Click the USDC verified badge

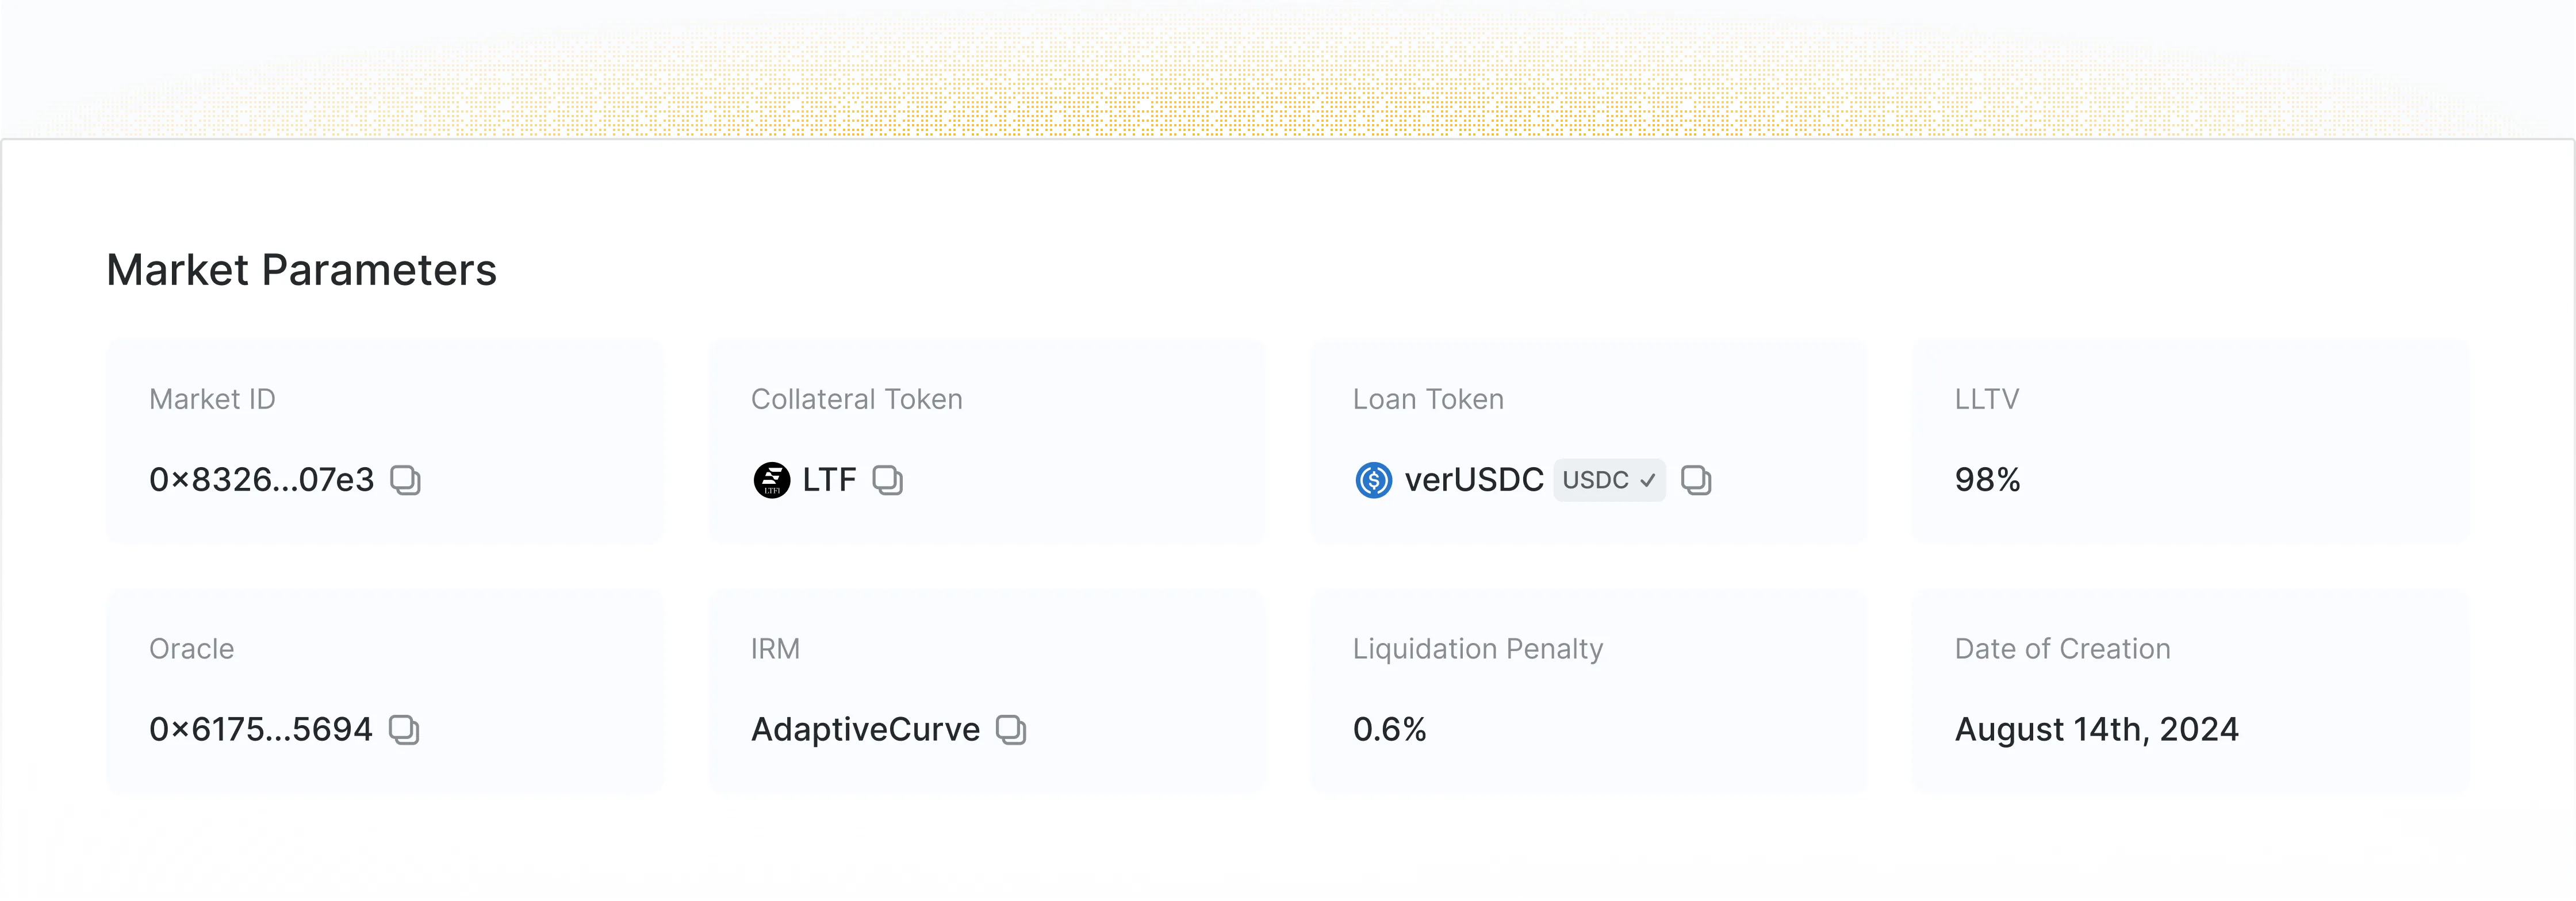(x=1609, y=480)
